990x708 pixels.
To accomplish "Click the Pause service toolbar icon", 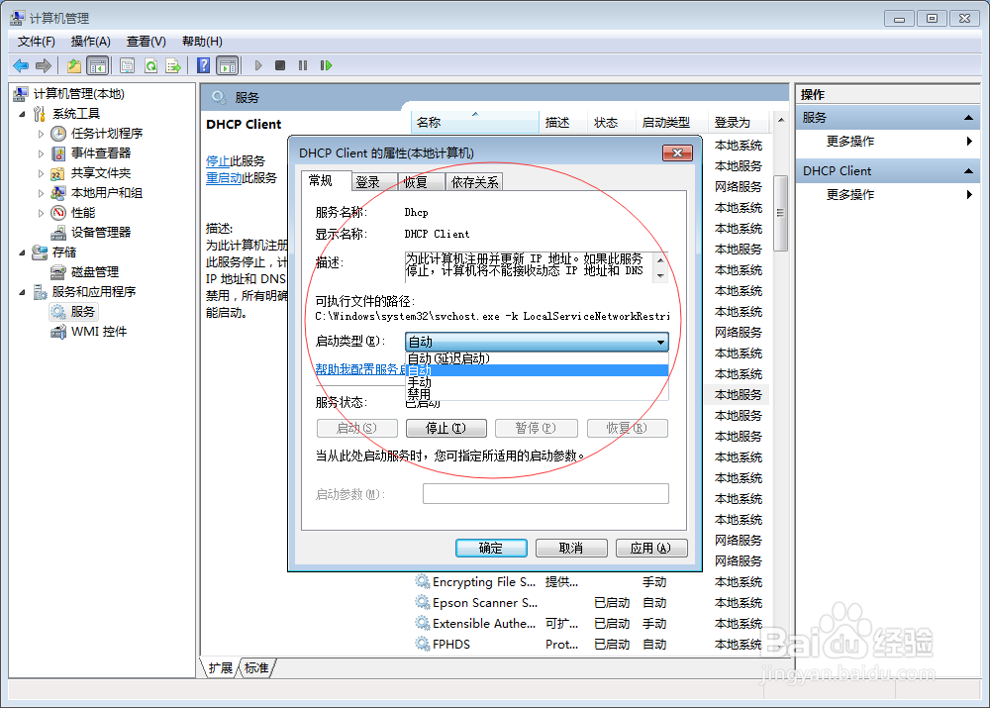I will coord(304,64).
